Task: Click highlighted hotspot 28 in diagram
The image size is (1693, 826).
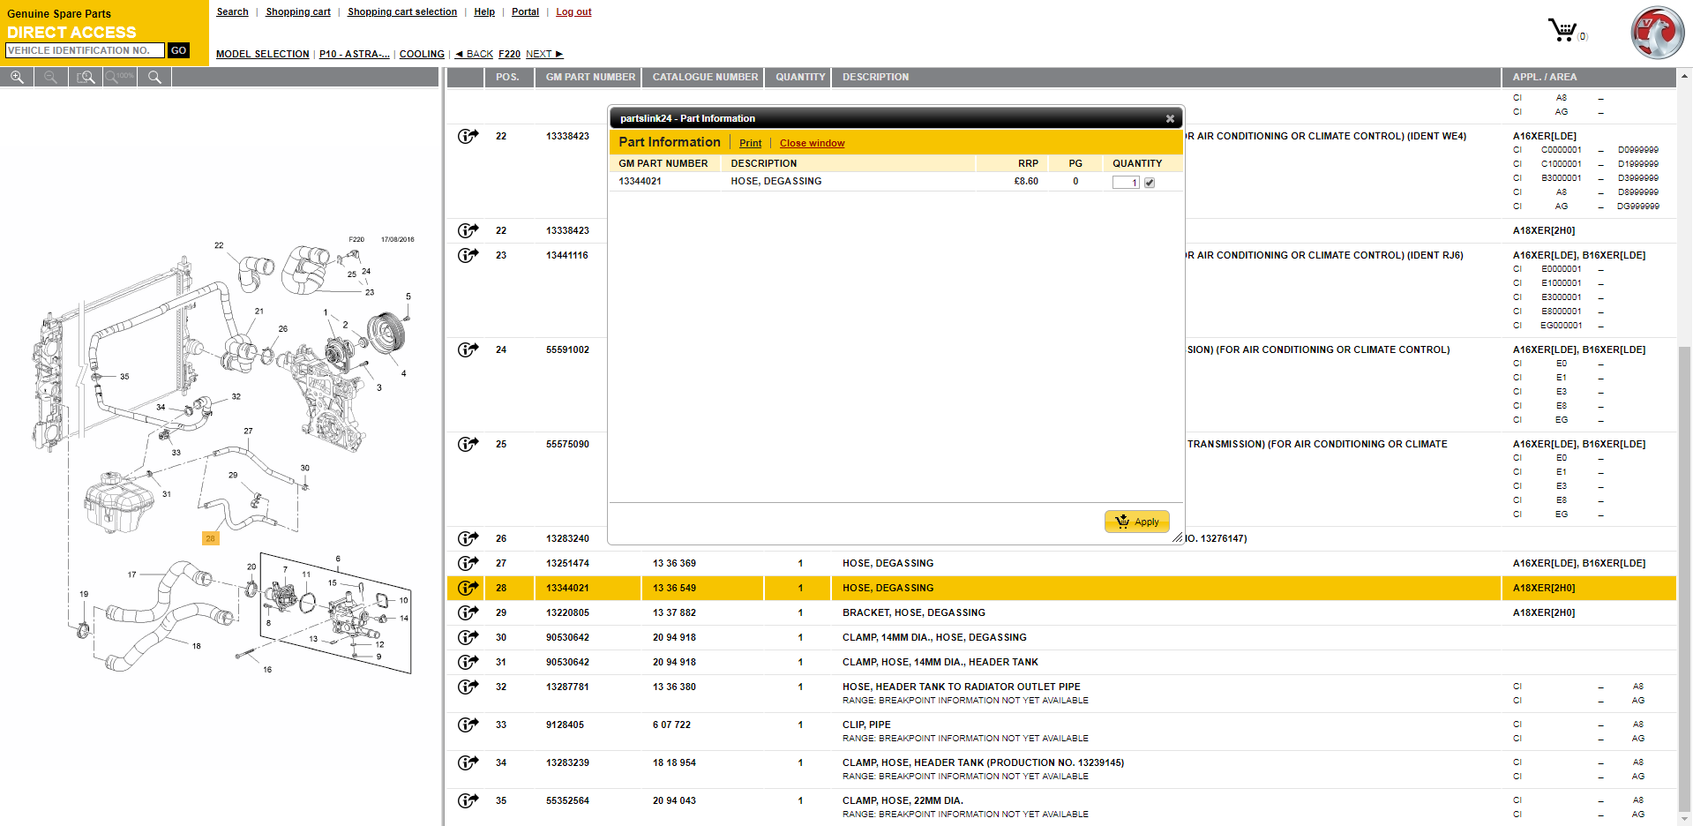Action: click(210, 538)
